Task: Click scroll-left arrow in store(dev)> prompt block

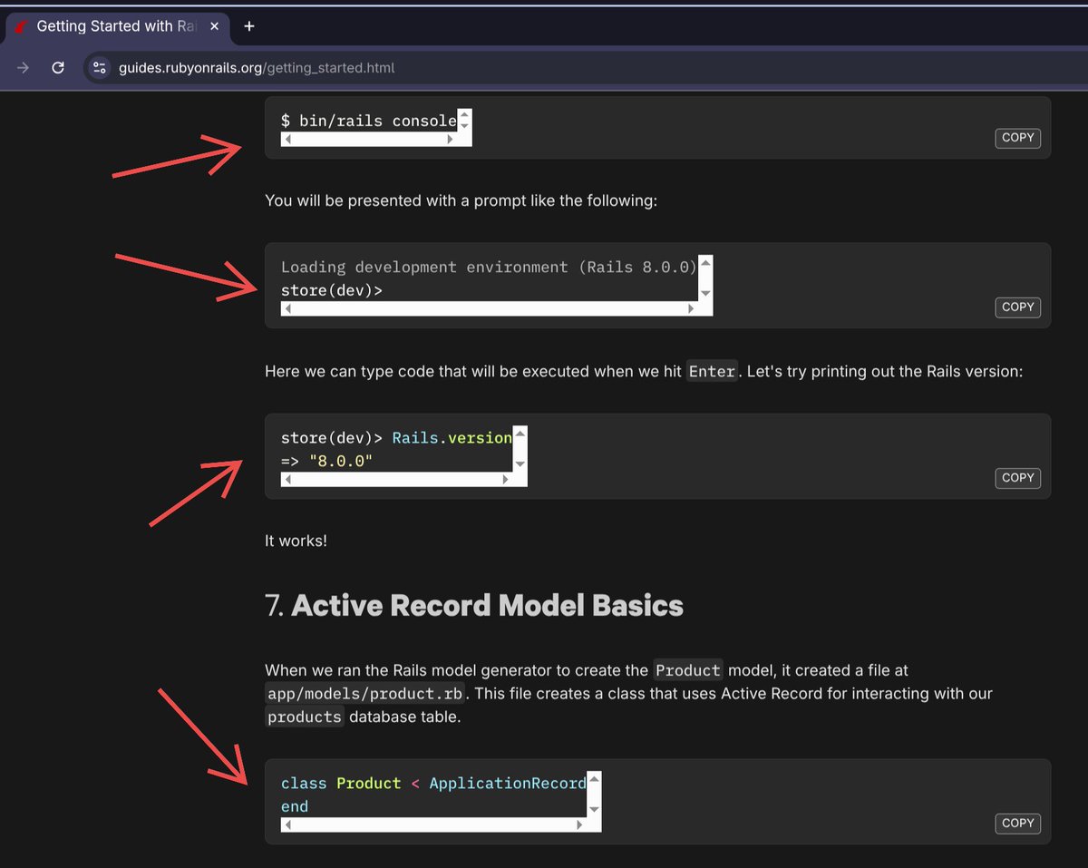Action: pyautogui.click(x=287, y=309)
